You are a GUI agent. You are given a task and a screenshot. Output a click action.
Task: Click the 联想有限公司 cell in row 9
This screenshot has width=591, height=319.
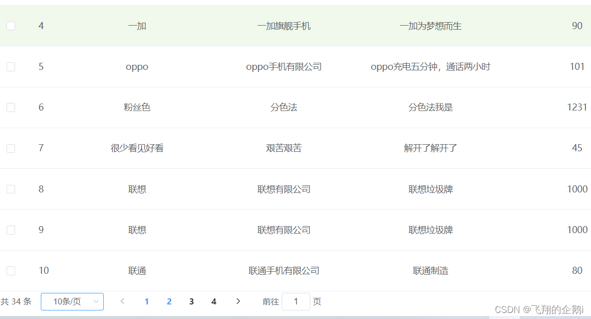point(284,230)
